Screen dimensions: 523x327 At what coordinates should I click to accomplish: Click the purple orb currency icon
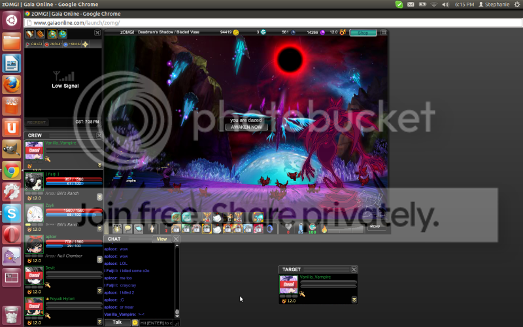[322, 32]
